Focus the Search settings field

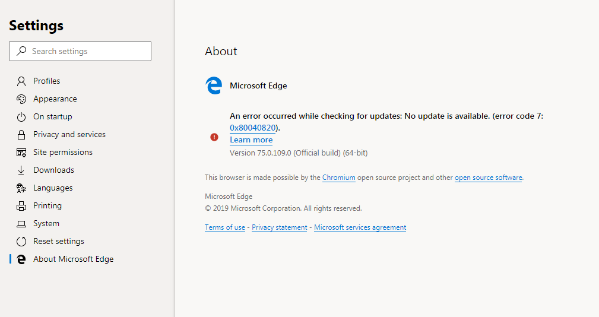click(x=80, y=51)
